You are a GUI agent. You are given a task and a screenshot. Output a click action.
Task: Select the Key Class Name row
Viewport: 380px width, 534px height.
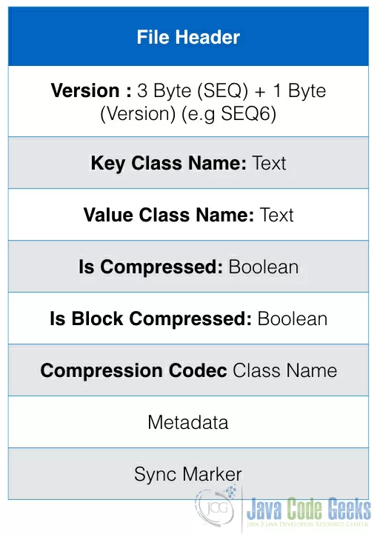tap(188, 163)
